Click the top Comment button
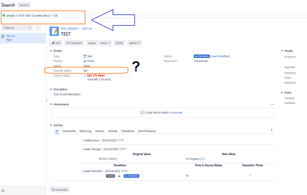The height and width of the screenshot is (195, 307). [x=74, y=43]
